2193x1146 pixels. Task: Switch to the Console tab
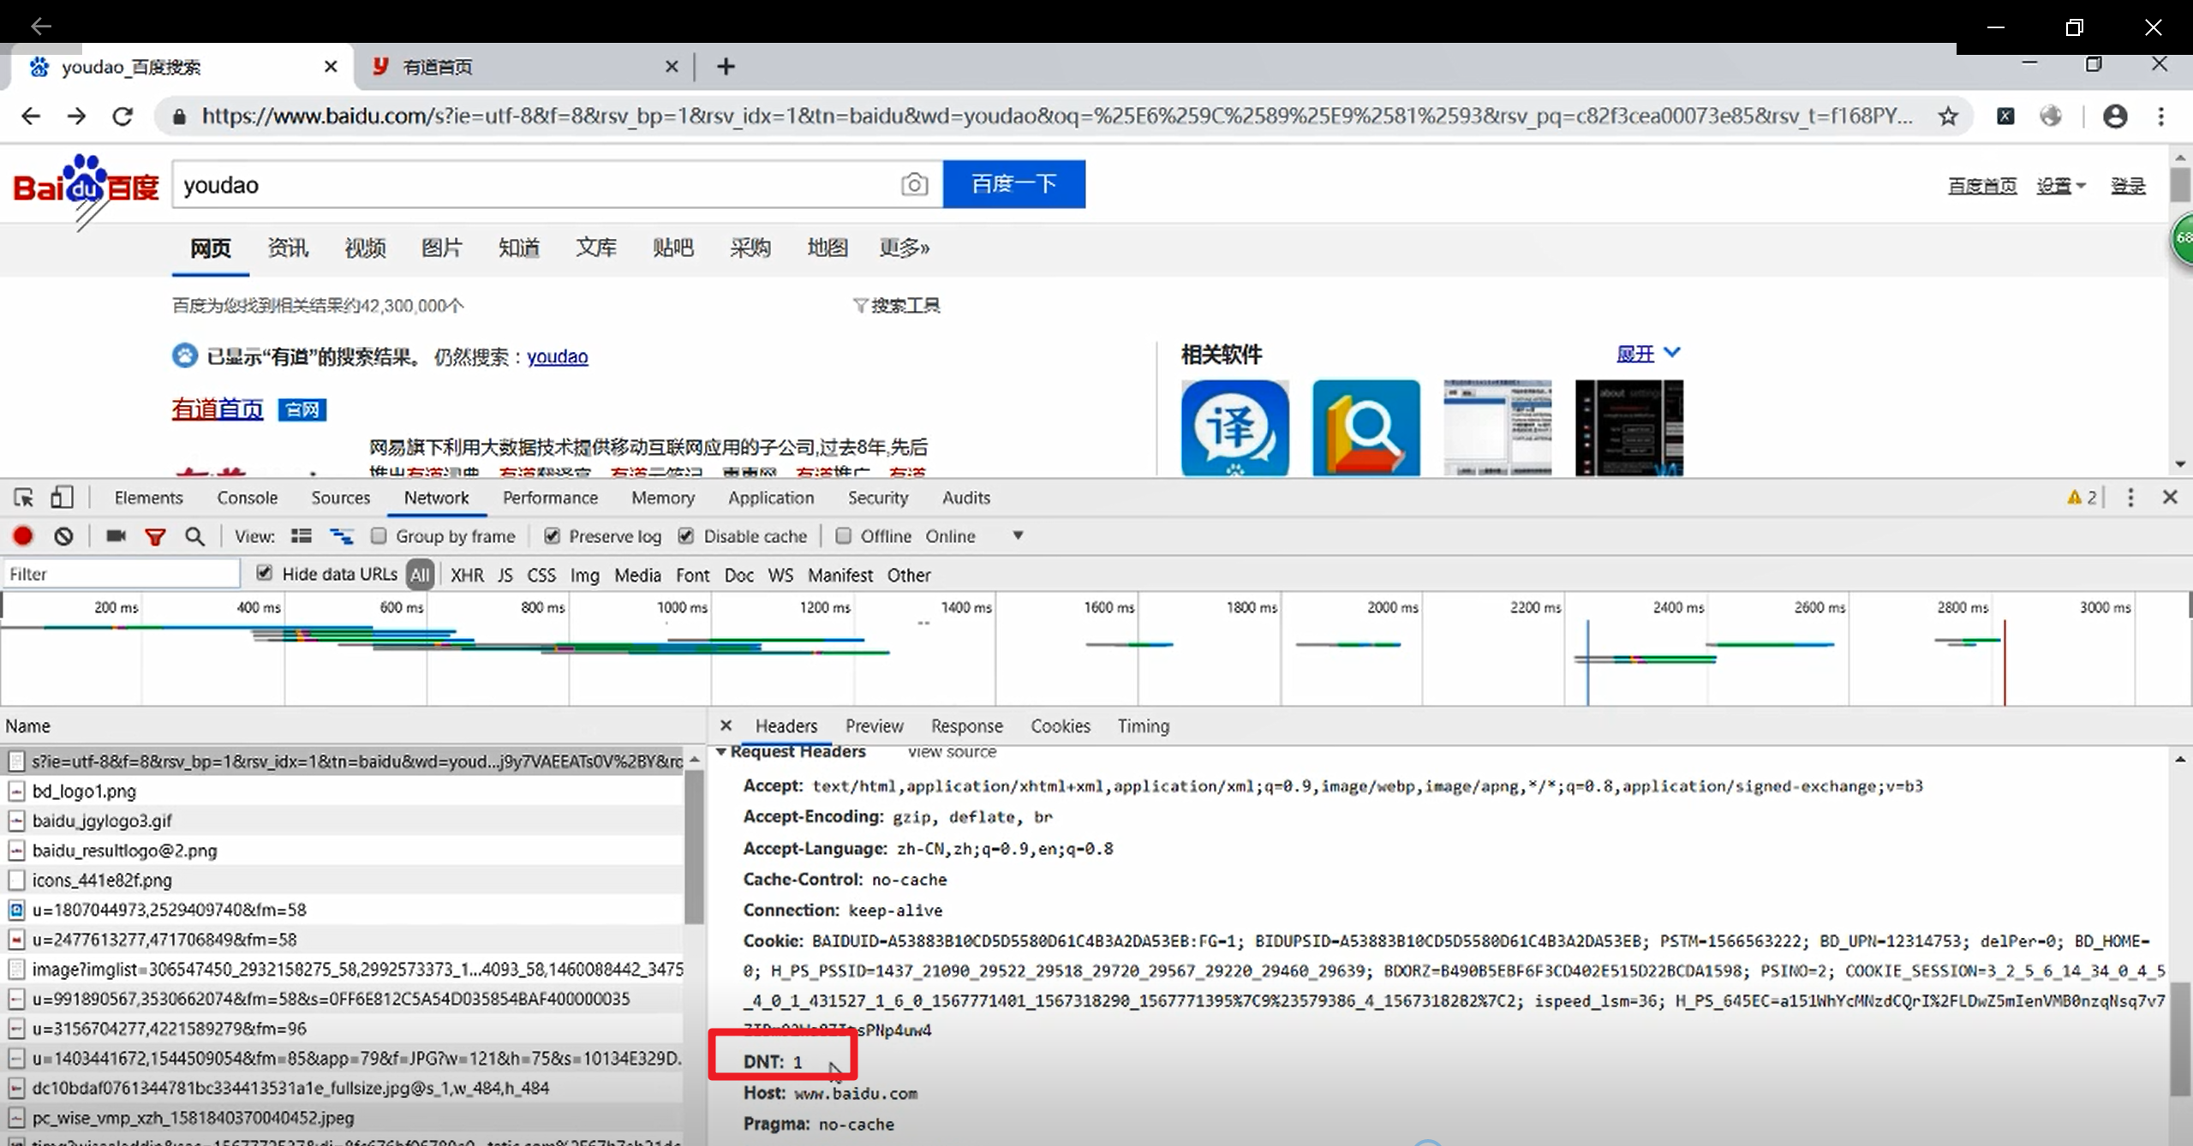[247, 498]
